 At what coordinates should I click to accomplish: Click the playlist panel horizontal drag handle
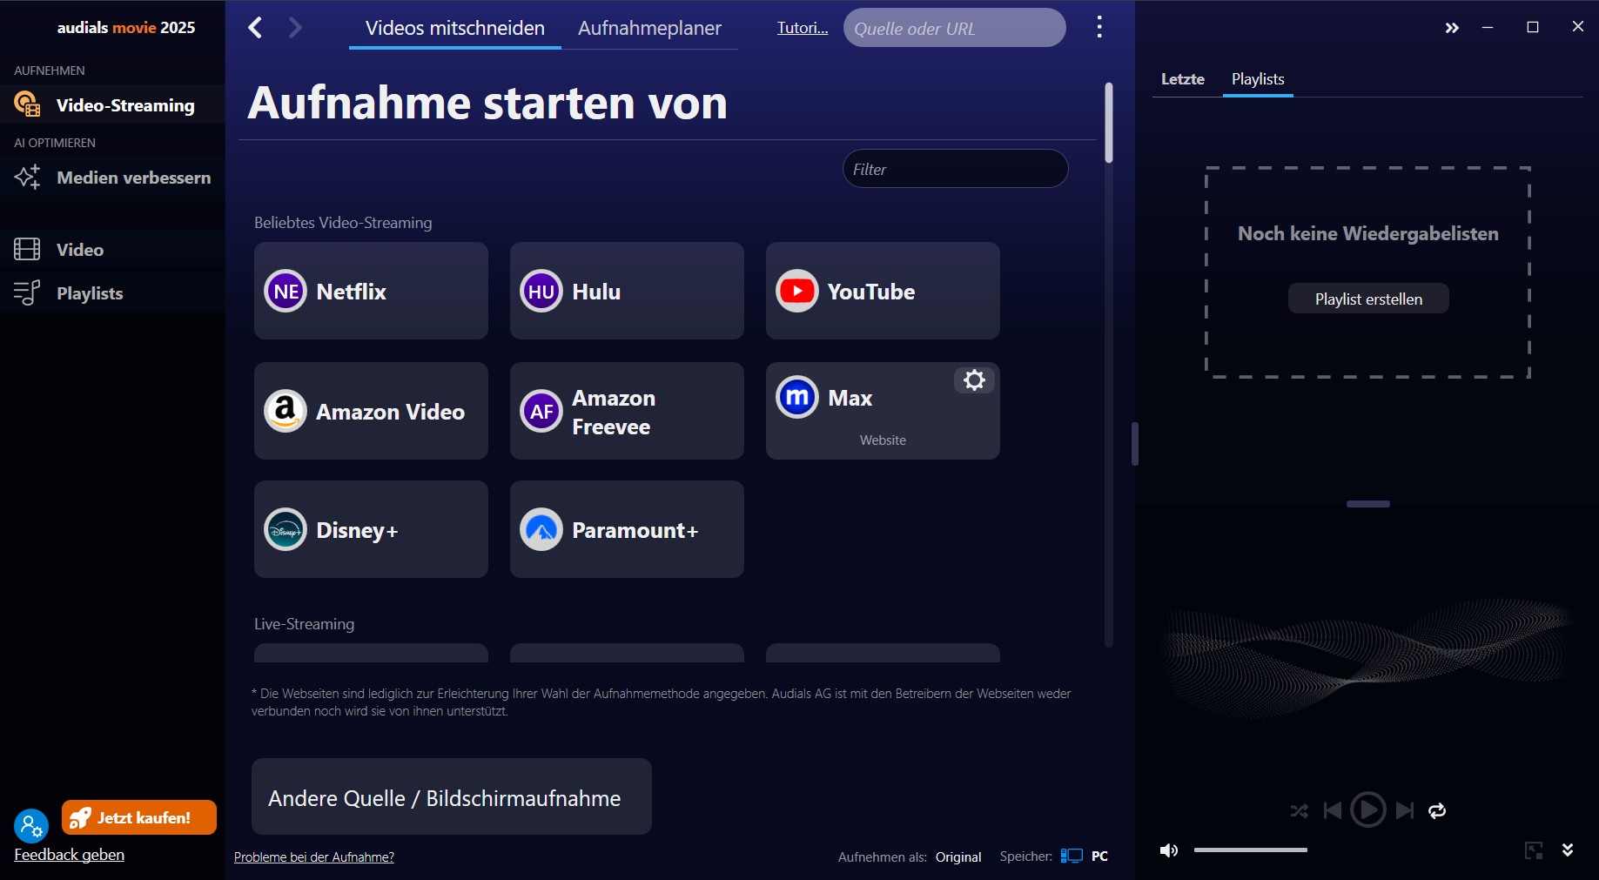click(1368, 504)
